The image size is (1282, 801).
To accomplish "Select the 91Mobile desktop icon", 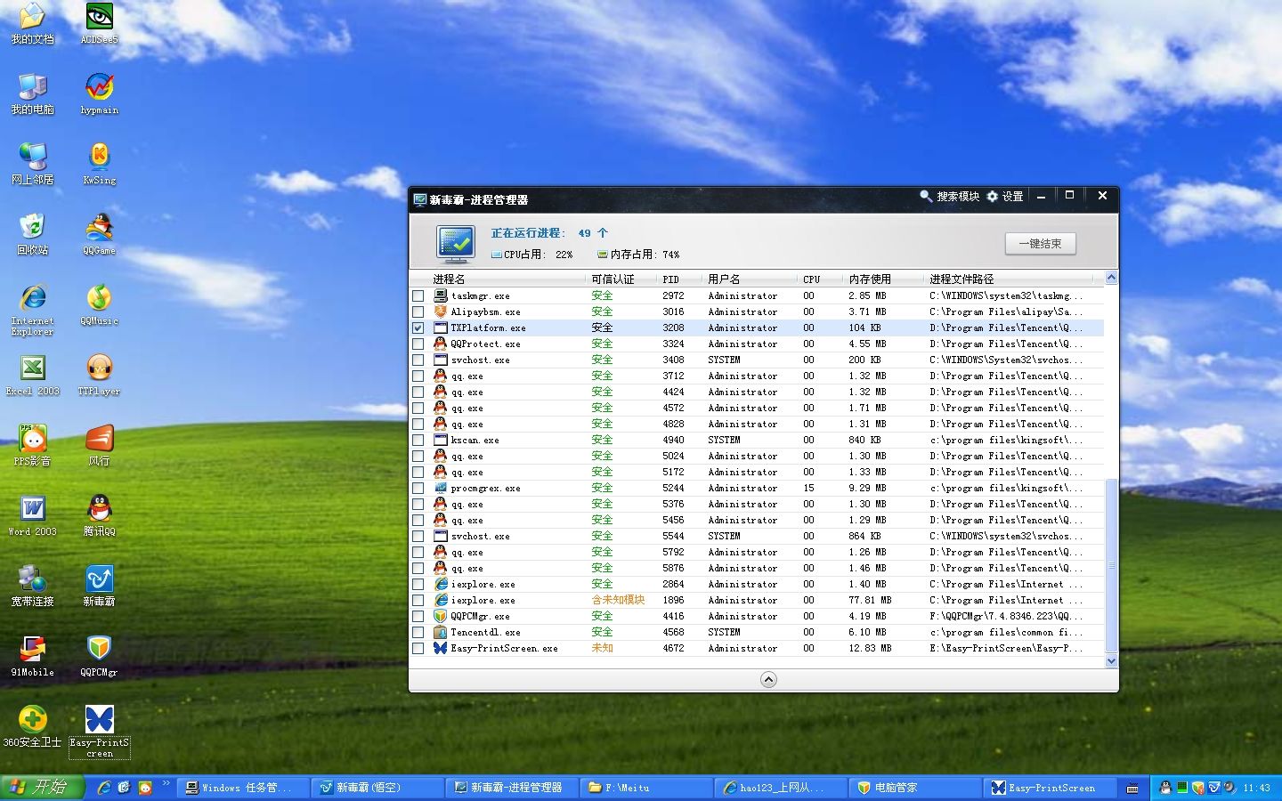I will point(32,656).
